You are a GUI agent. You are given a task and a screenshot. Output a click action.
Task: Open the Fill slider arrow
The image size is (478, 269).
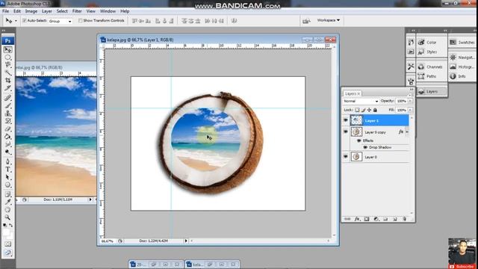410,110
